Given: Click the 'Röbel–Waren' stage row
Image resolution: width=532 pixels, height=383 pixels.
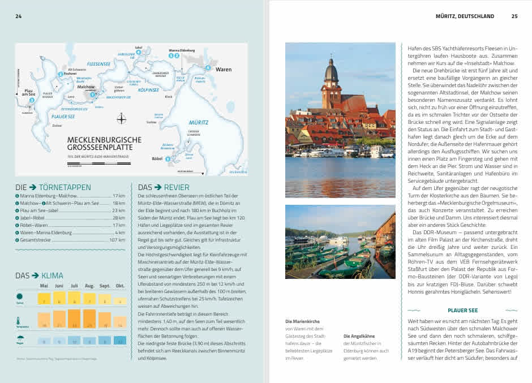Looking at the screenshot, I should [70, 225].
